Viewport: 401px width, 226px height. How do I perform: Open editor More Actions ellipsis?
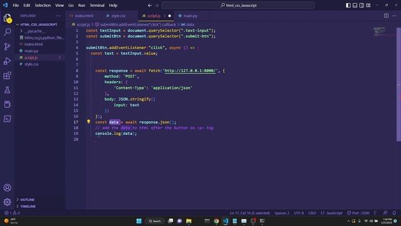coord(394,16)
